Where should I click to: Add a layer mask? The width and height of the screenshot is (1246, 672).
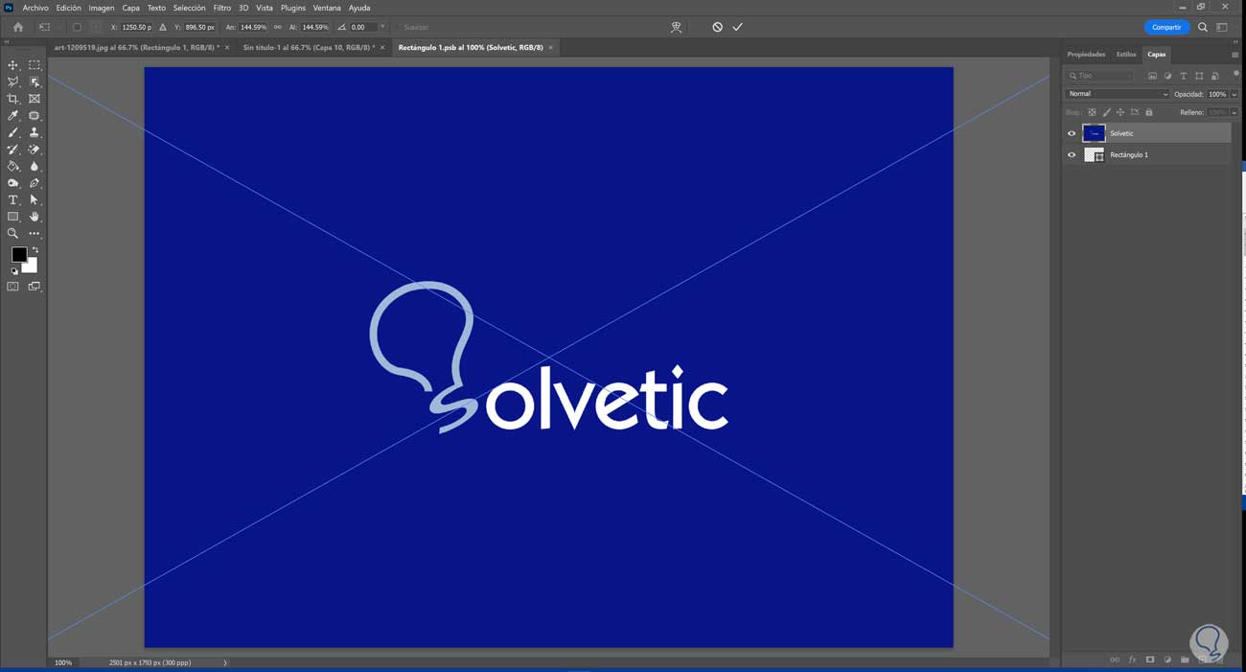(x=1150, y=660)
